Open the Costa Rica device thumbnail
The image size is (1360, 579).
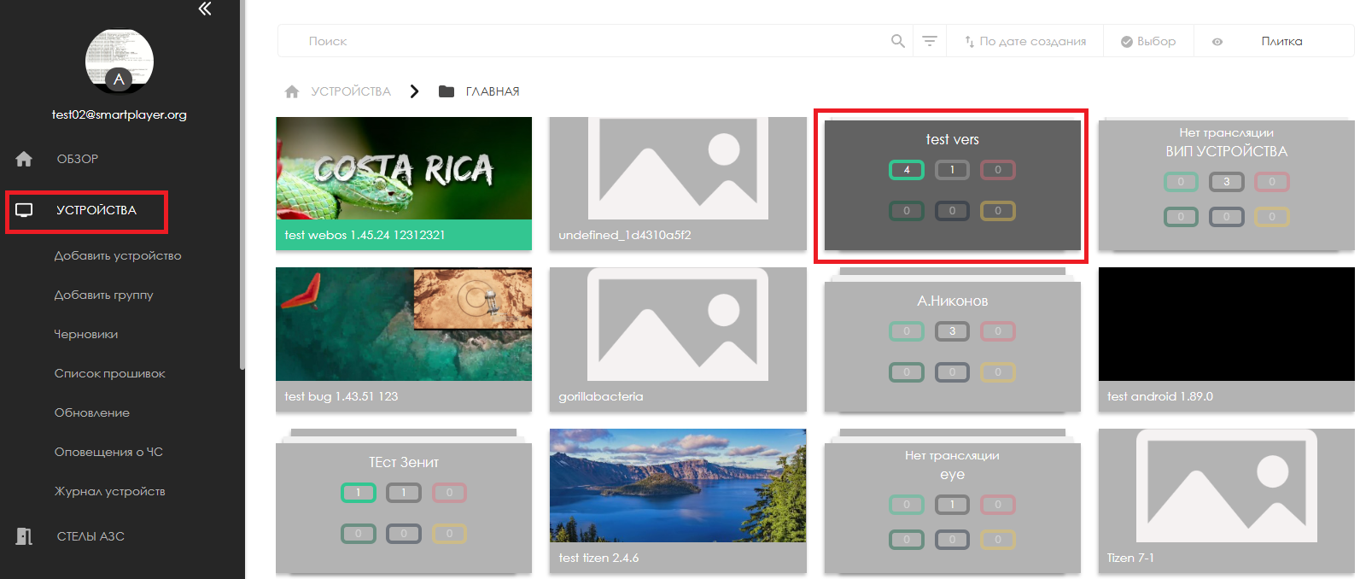click(404, 168)
